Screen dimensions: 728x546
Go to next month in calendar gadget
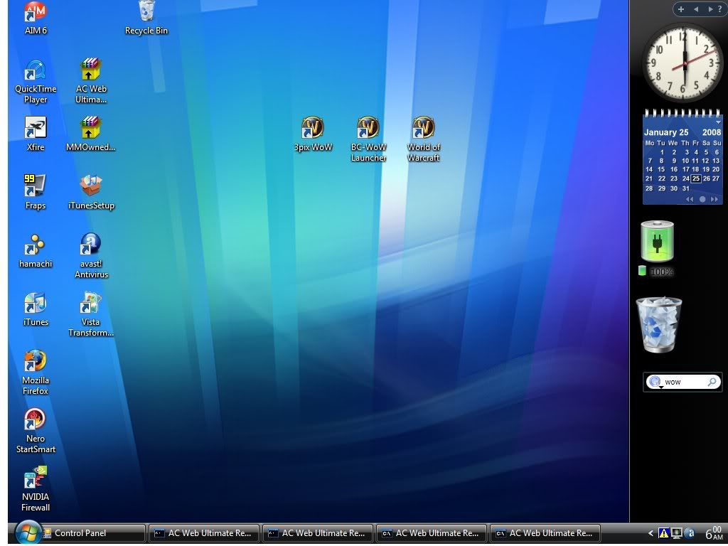click(714, 199)
